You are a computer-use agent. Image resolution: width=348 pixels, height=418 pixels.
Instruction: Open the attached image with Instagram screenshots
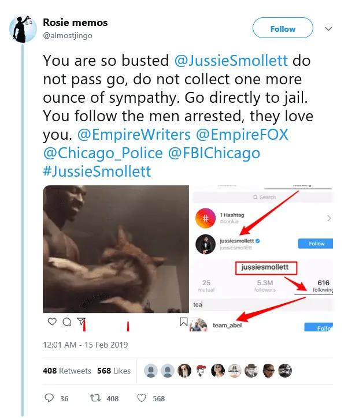(x=188, y=258)
